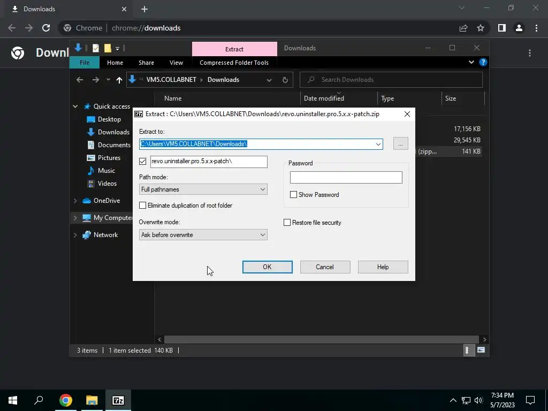Open the Home ribbon tab
Screen dimensions: 548x411
(115, 63)
